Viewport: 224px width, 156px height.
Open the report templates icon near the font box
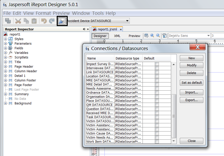[x=164, y=35]
